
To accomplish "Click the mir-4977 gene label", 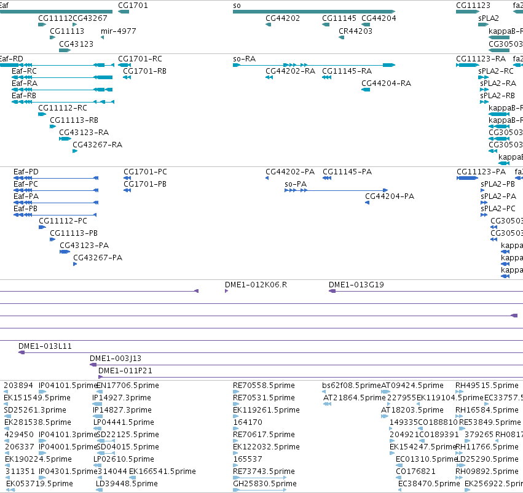I will point(118,31).
